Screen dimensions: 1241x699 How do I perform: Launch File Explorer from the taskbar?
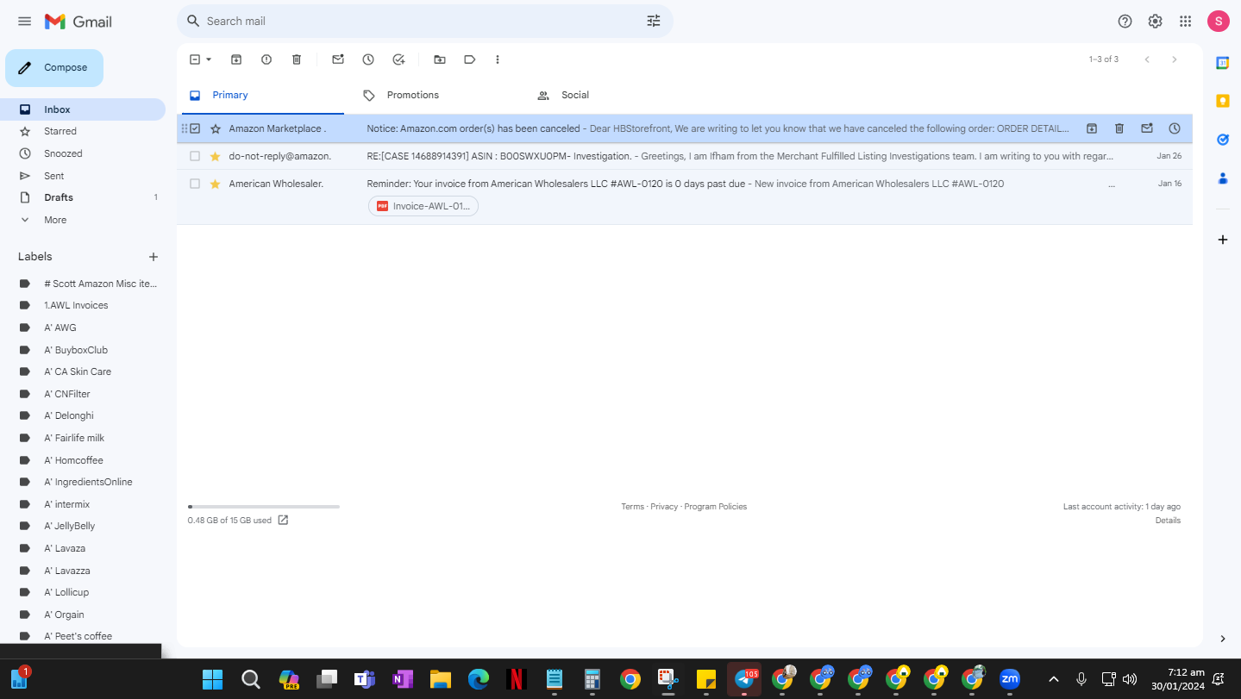click(441, 680)
